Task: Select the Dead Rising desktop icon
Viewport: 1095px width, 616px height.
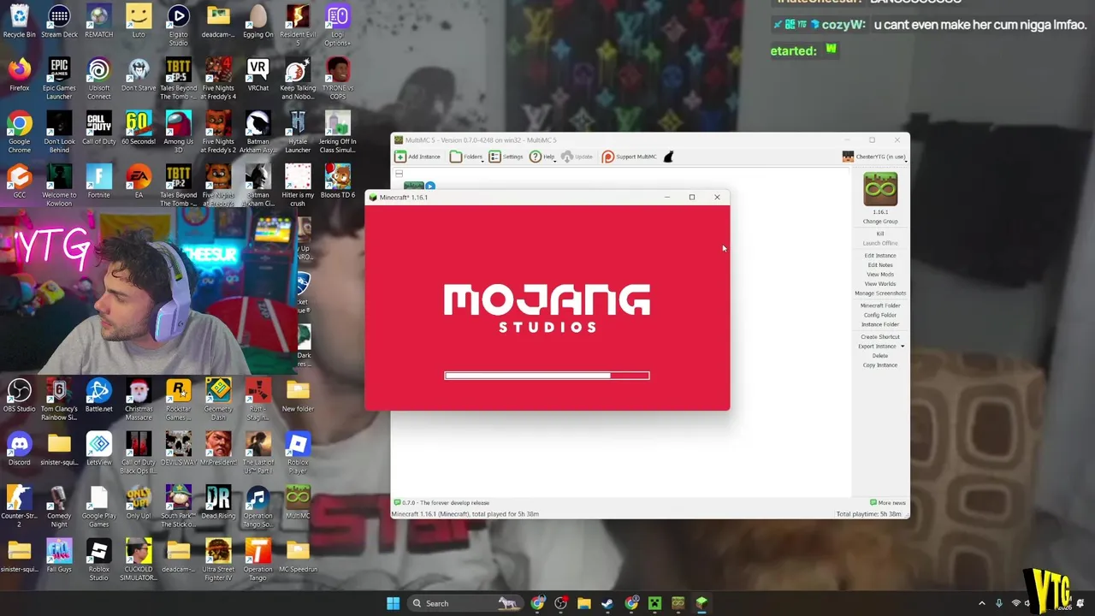Action: coord(218,503)
